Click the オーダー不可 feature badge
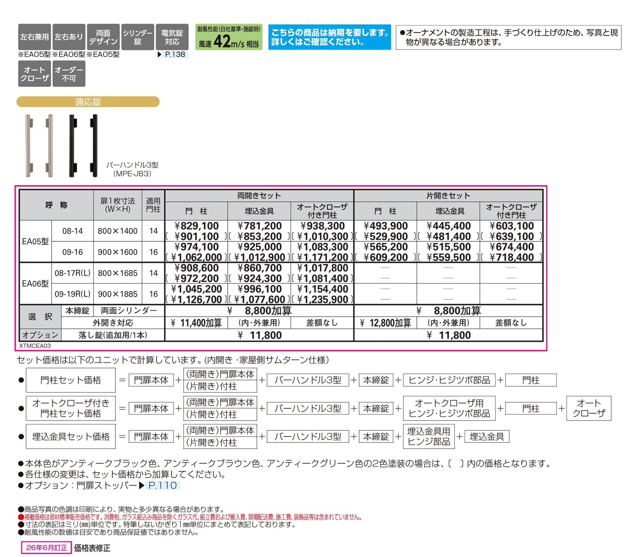The width and height of the screenshot is (637, 557). tap(69, 74)
